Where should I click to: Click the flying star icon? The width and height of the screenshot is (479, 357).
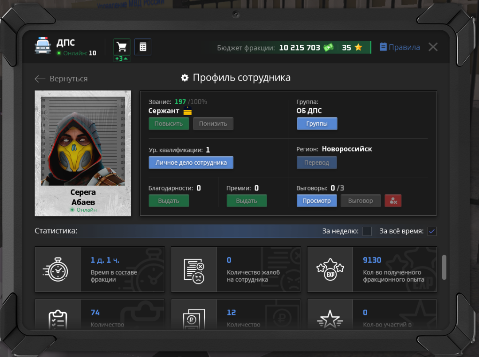(x=330, y=319)
